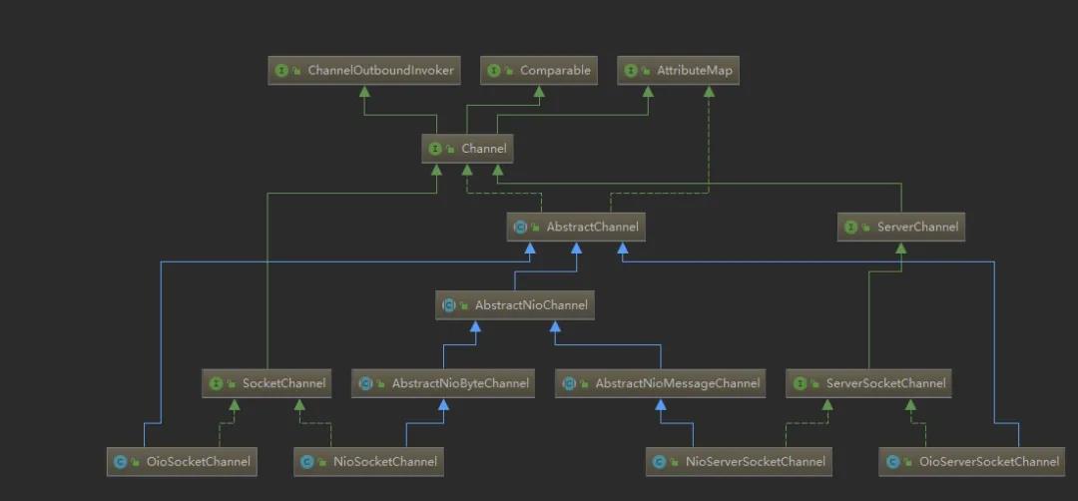Click the green interface icon on AttributeMap
Image resolution: width=1078 pixels, height=501 pixels.
pos(631,71)
